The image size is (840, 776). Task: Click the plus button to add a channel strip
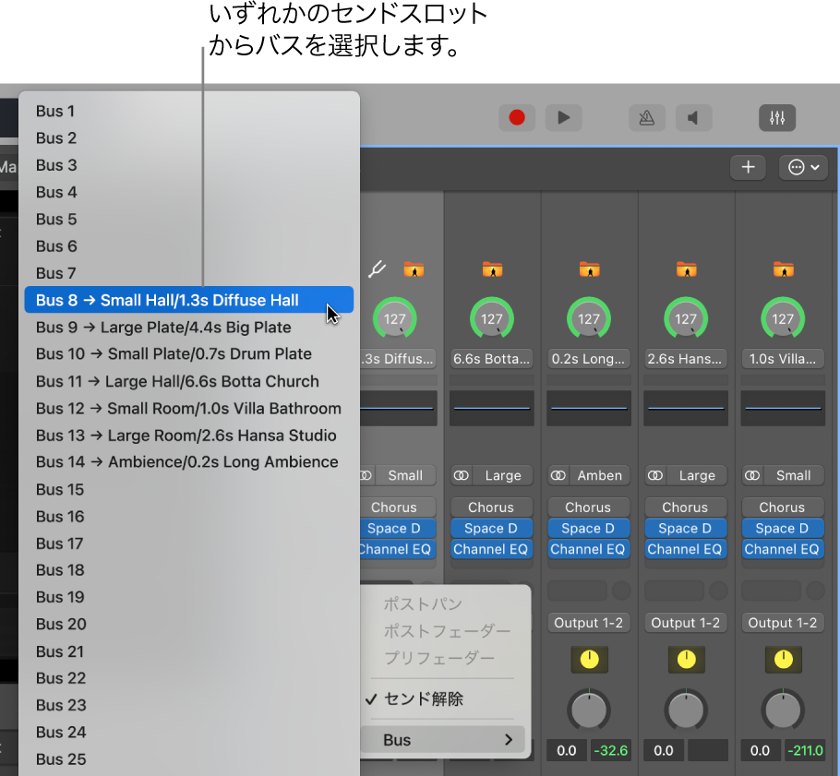coord(748,167)
